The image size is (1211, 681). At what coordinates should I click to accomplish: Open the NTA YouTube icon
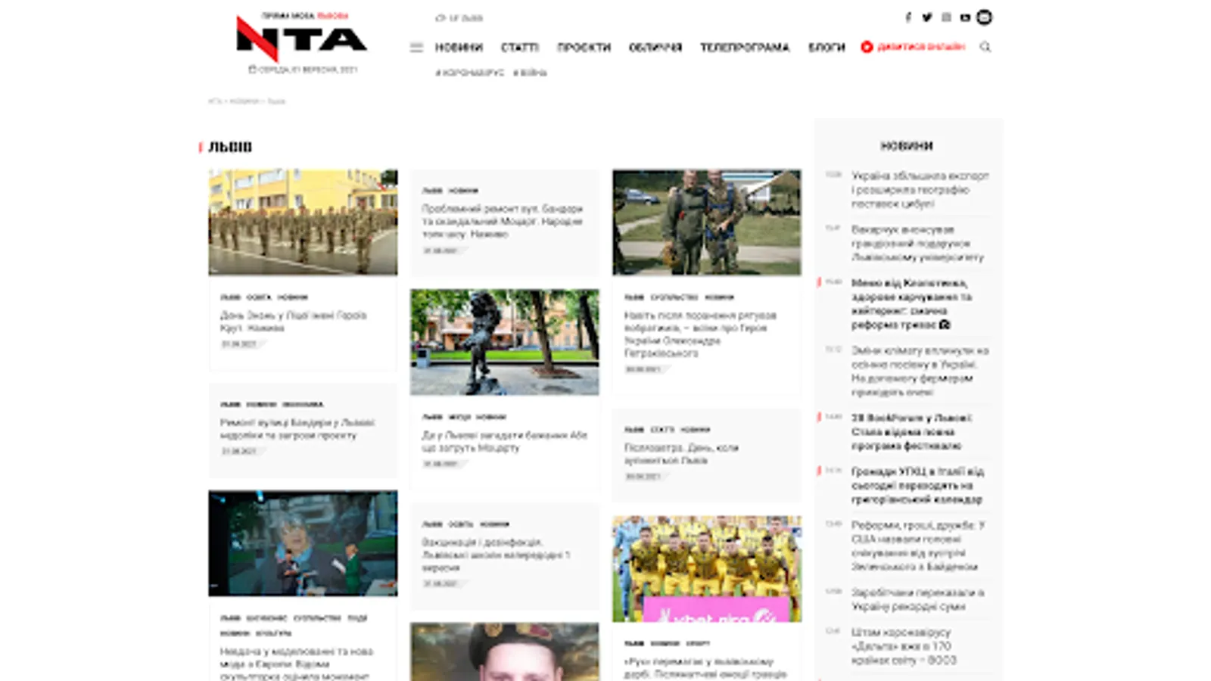pos(965,17)
